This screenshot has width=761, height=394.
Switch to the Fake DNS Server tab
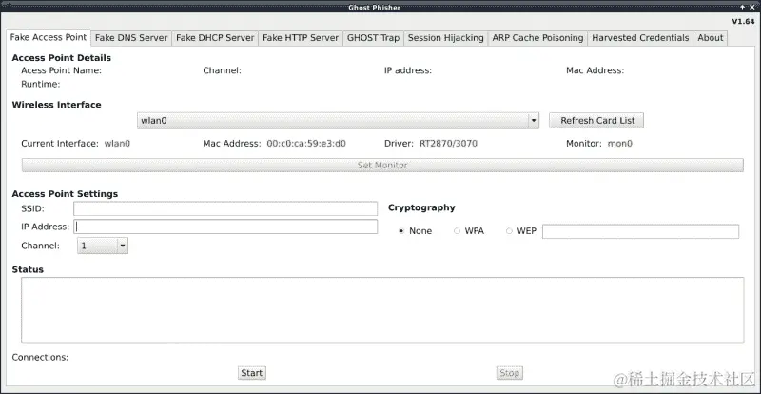[131, 38]
